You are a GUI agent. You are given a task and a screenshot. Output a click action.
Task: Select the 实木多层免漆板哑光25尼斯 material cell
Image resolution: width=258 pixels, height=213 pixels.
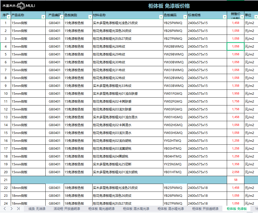128,164
